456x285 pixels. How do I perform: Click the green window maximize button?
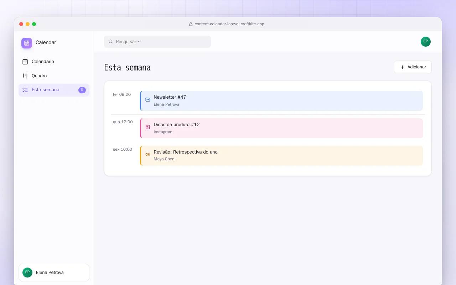(x=34, y=24)
